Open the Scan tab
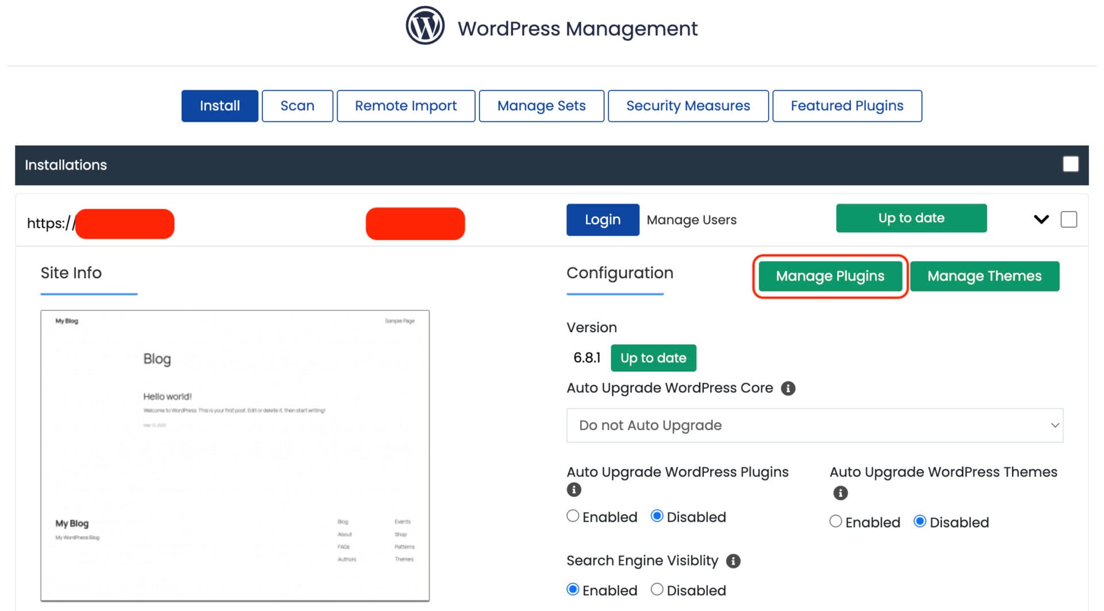The width and height of the screenshot is (1104, 611). tap(297, 106)
